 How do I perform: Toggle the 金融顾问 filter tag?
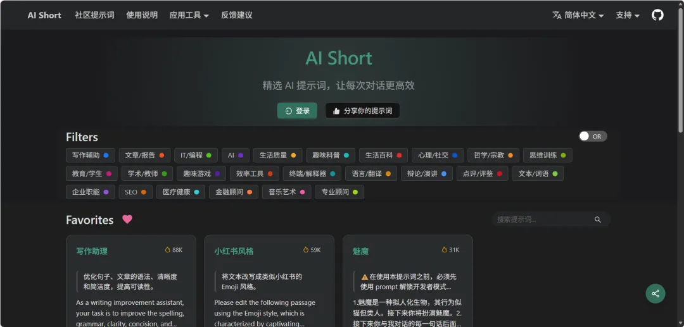[x=233, y=192]
